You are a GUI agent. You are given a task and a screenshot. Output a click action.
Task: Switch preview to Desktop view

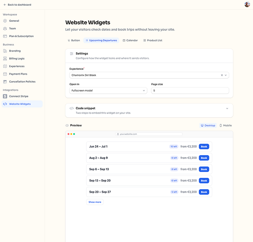[208, 125]
